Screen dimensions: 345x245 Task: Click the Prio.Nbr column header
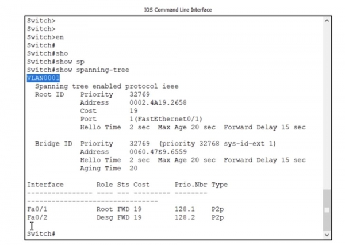(x=191, y=185)
